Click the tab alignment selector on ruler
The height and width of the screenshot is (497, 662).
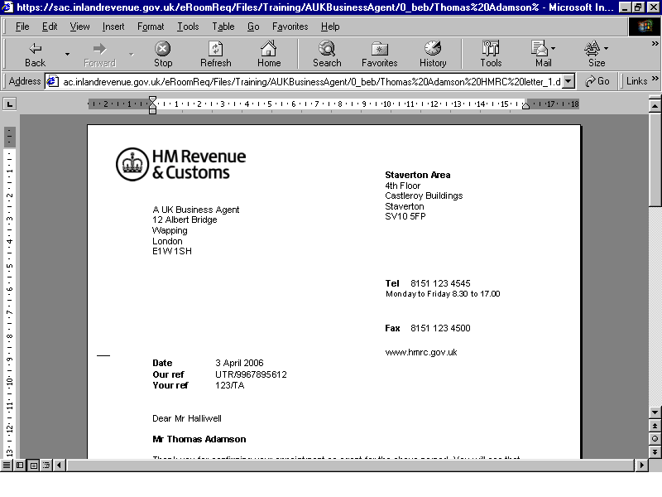tap(9, 104)
